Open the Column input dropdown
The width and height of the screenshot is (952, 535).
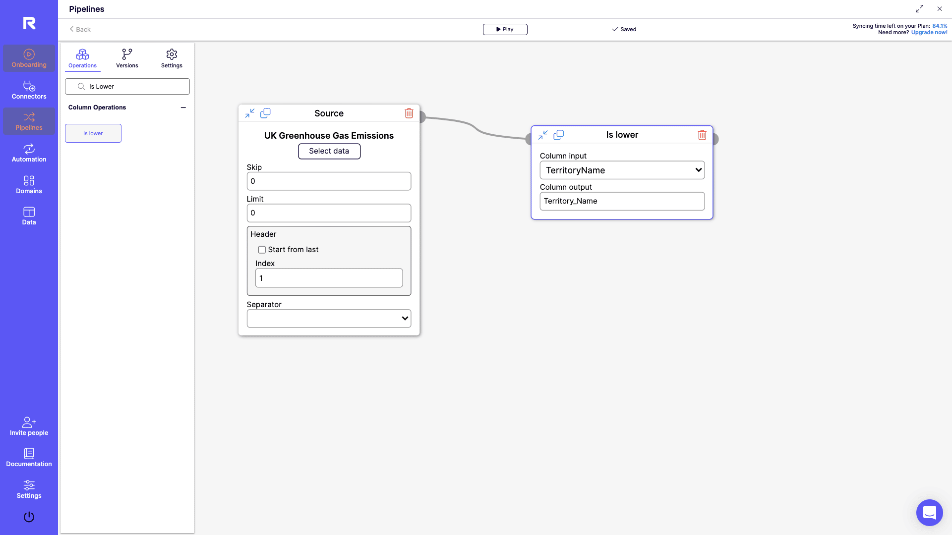(x=622, y=170)
